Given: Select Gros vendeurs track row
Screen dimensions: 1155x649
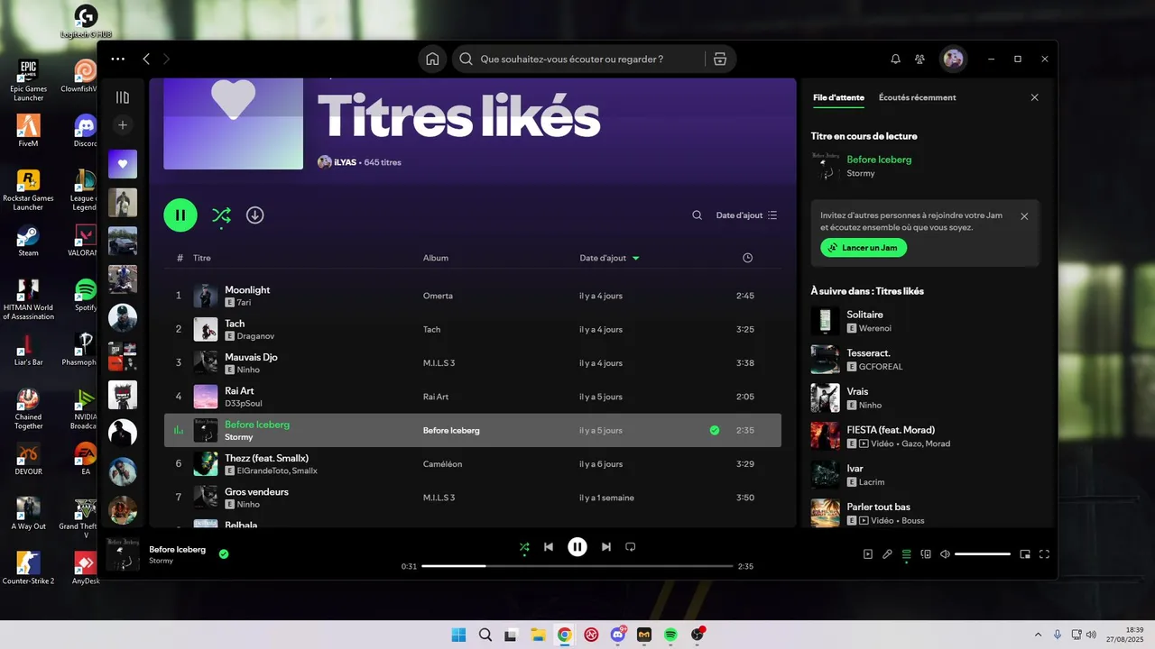Looking at the screenshot, I should [473, 498].
